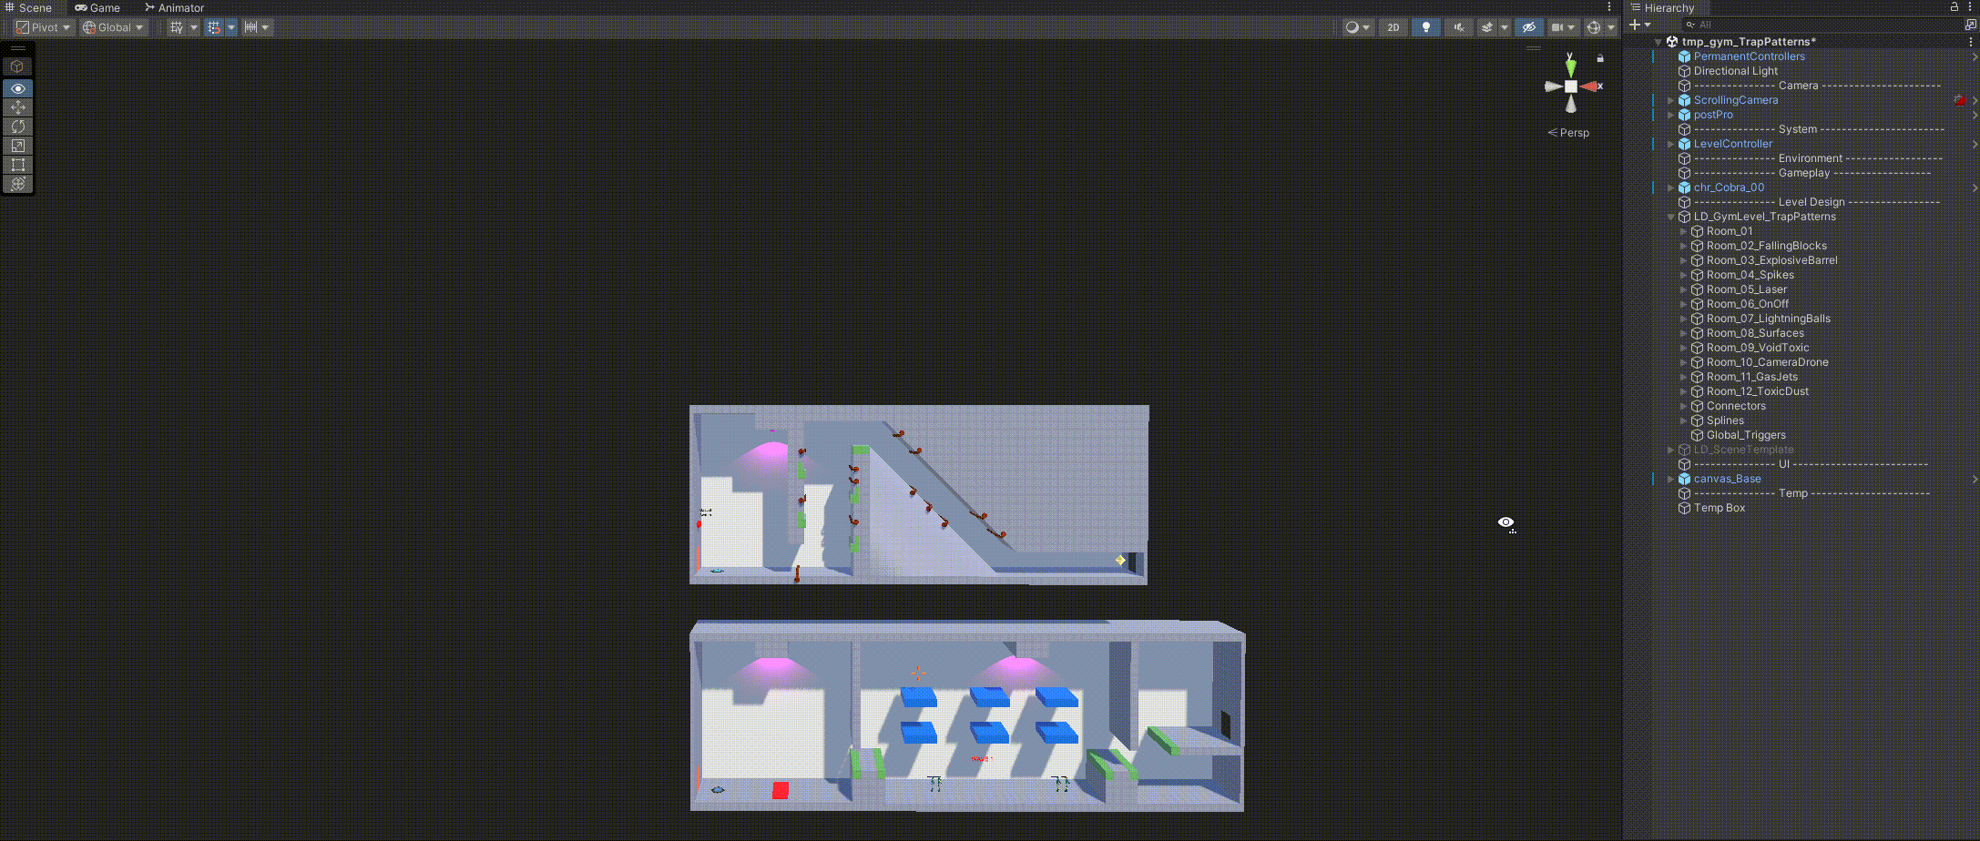
Task: Select the Hierarchy tab
Action: 1663,7
